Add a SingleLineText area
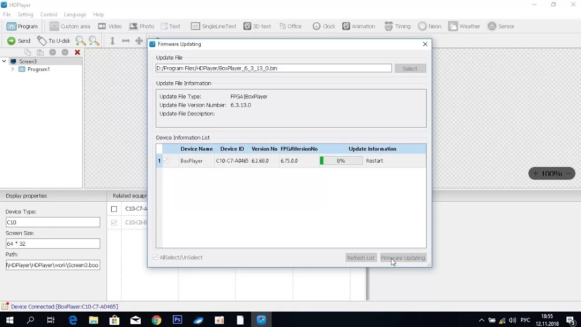Viewport: 581px width, 327px height. [213, 26]
